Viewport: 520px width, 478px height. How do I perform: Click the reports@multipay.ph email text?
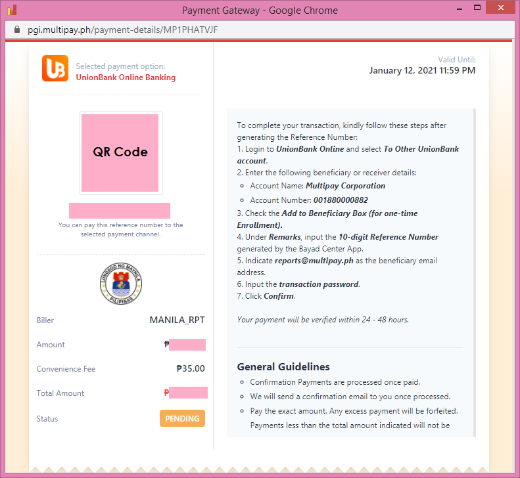[314, 261]
